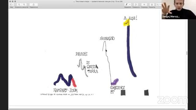Image resolution: width=196 pixels, height=110 pixels.
Task: Click the vertical scrollbar handle on right
Action: [187, 53]
